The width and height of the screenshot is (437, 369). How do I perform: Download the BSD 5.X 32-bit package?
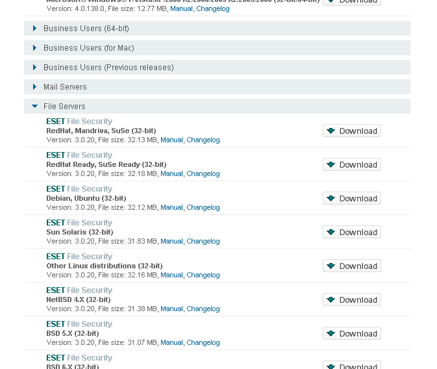[352, 333]
